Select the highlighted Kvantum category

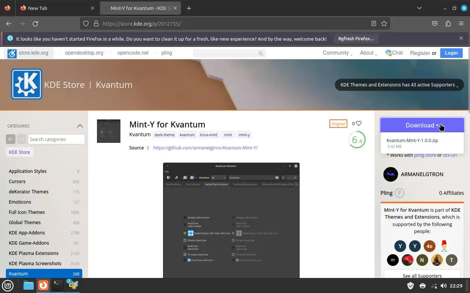44,274
